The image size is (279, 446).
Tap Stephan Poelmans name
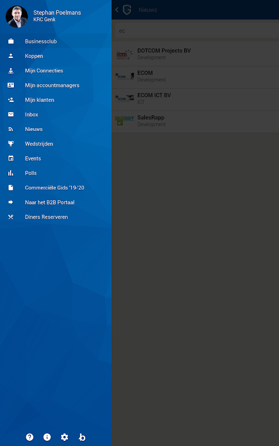click(x=57, y=12)
